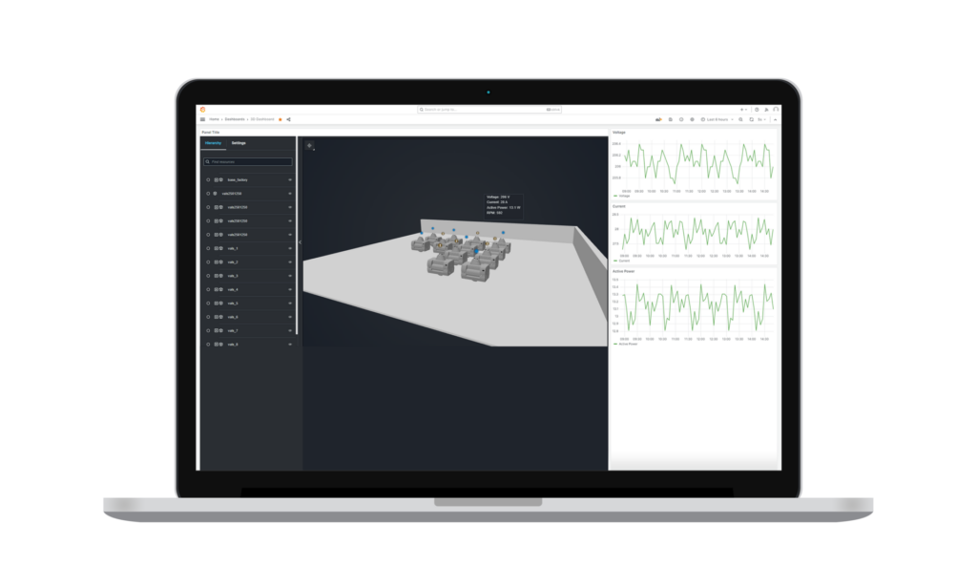
Task: Open dashboard settings gear icon
Action: pos(692,119)
